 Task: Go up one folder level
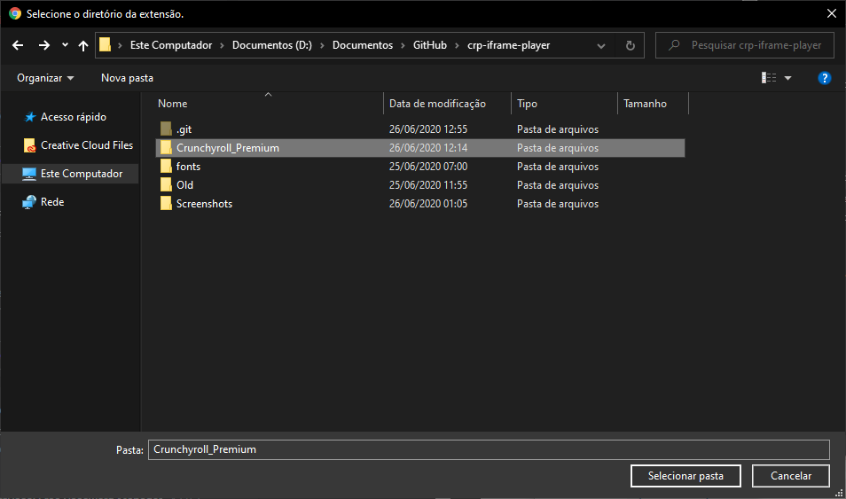click(83, 46)
